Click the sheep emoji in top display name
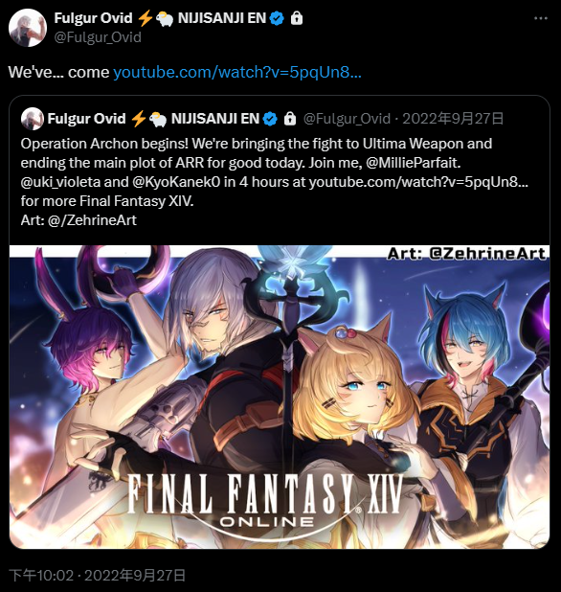The height and width of the screenshot is (592, 561). tap(165, 18)
